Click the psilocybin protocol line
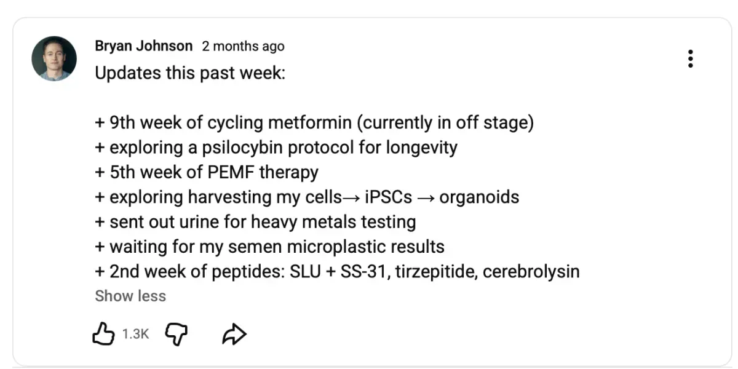738x369 pixels. (x=276, y=147)
